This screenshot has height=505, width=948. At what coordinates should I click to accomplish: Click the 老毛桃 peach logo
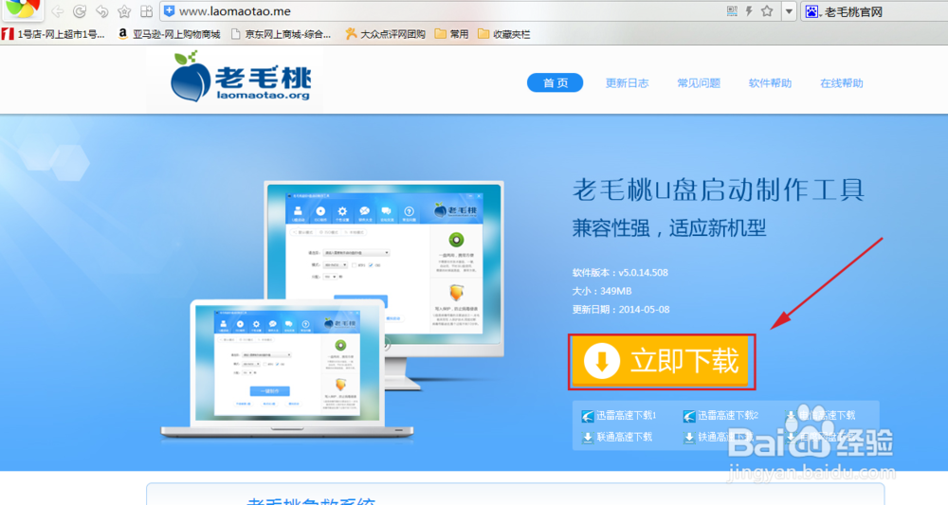point(241,77)
